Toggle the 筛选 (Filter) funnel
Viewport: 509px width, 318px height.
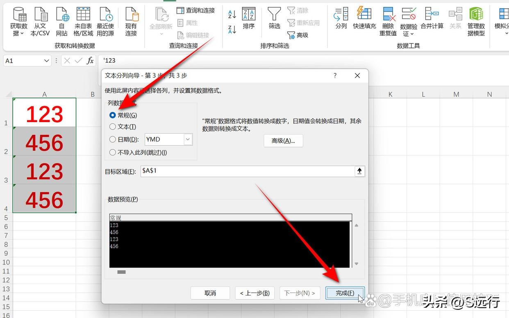pyautogui.click(x=274, y=18)
